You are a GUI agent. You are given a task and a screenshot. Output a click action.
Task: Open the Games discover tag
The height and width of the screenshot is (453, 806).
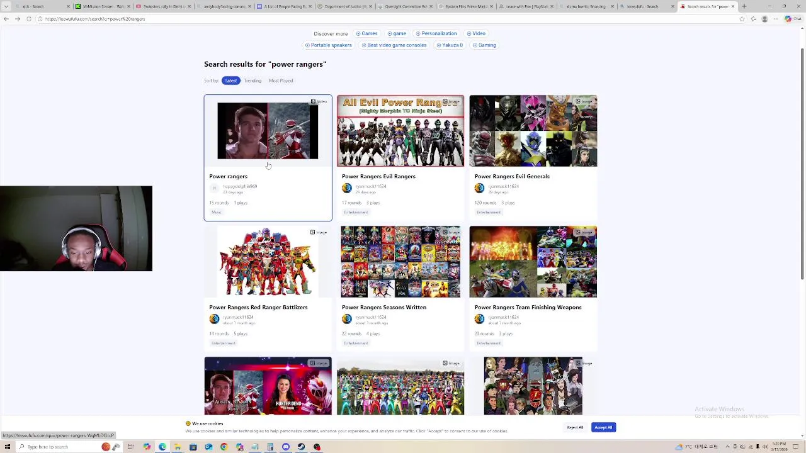pyautogui.click(x=366, y=33)
